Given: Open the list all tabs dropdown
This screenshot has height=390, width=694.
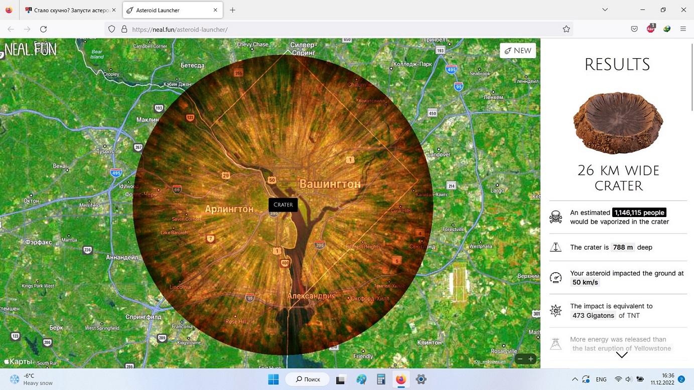Looking at the screenshot, I should coord(605,10).
